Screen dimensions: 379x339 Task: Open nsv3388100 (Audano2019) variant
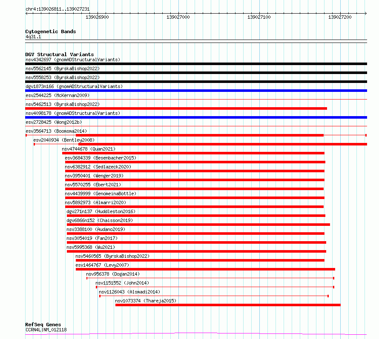click(96, 229)
